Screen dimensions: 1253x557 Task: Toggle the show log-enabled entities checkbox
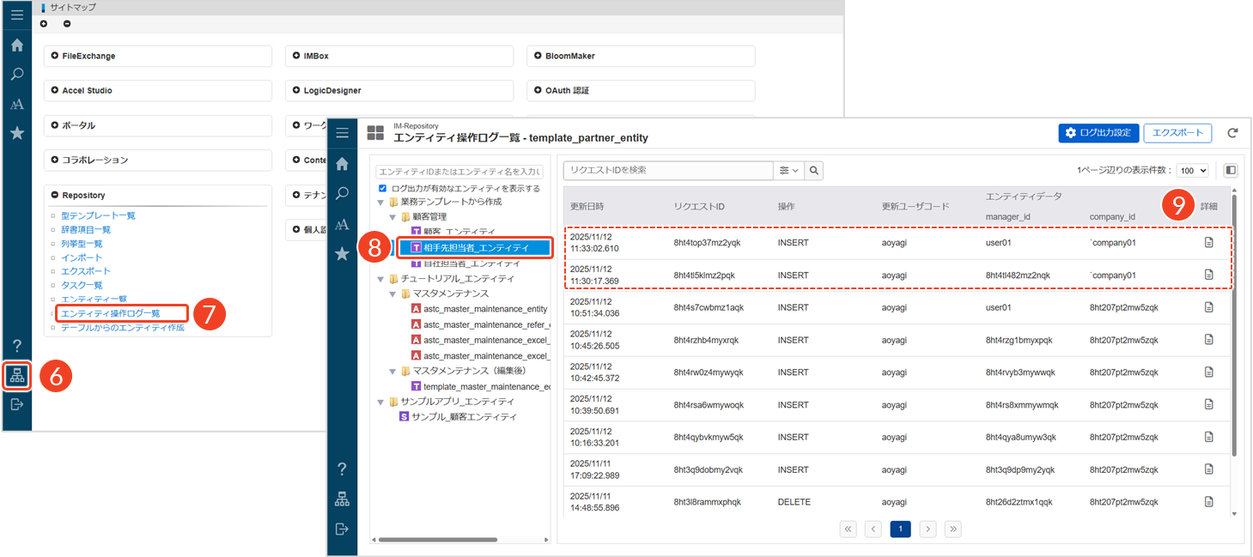click(383, 189)
